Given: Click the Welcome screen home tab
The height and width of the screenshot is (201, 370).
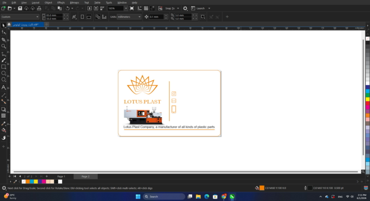Looking at the screenshot, I should [9, 24].
